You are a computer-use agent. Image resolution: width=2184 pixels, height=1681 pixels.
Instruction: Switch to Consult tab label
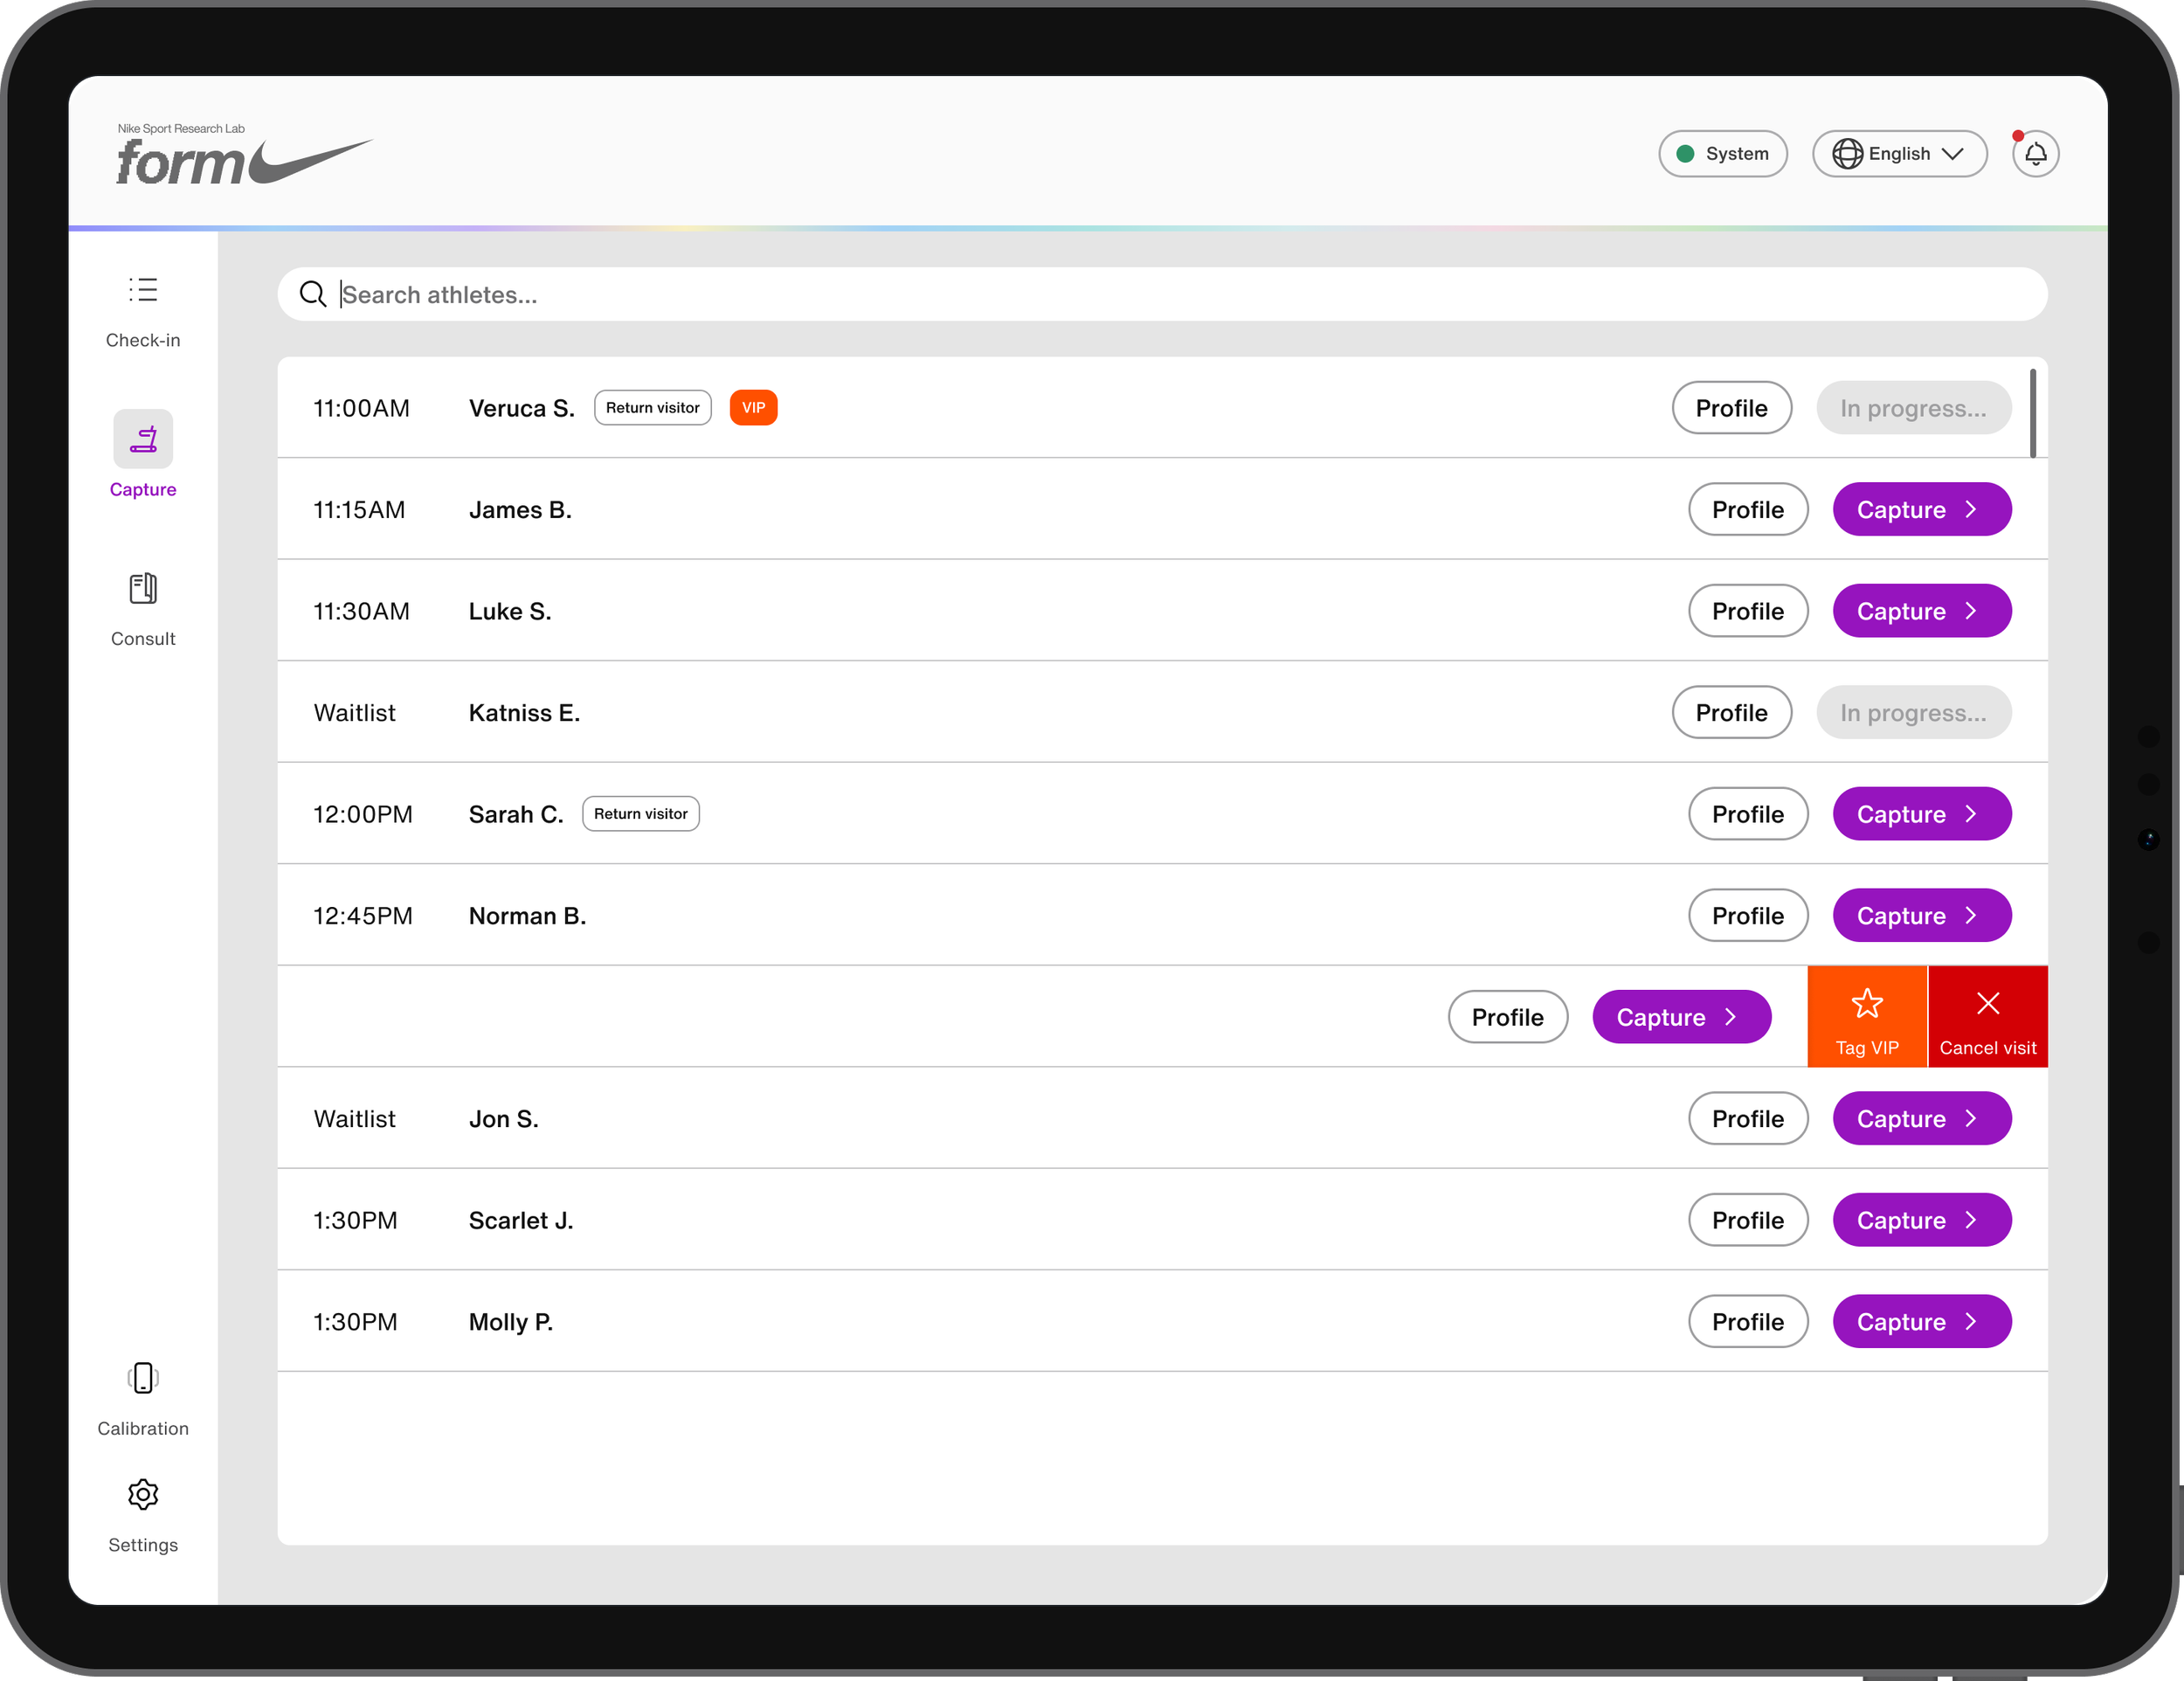143,639
